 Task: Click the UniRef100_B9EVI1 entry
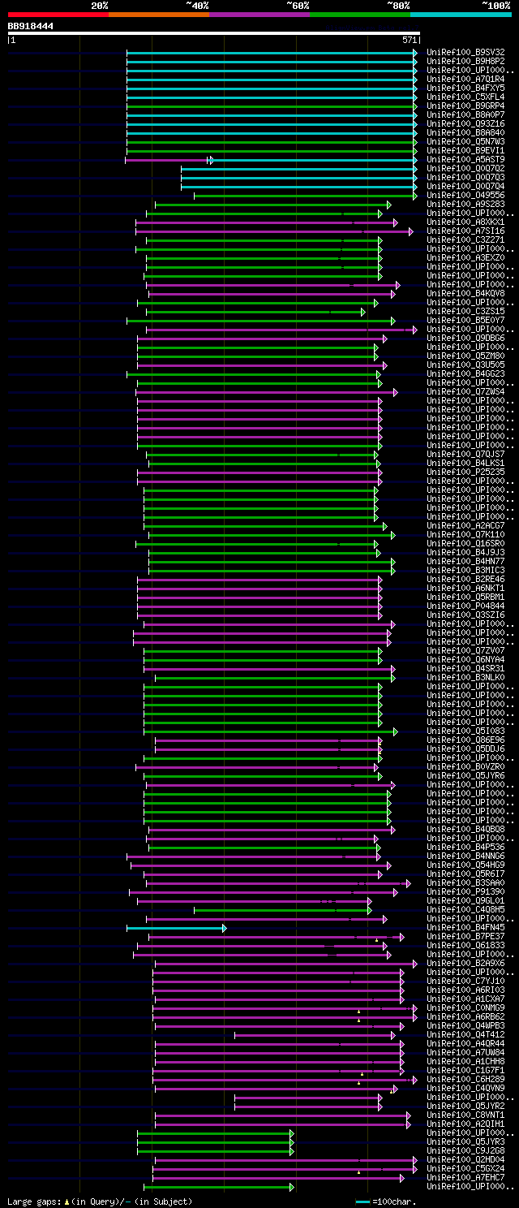465,150
